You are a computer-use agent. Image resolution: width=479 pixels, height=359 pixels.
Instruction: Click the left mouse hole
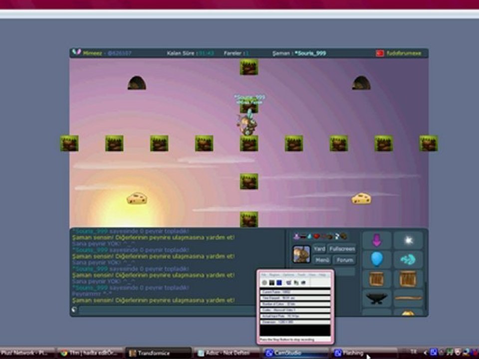pos(137,83)
